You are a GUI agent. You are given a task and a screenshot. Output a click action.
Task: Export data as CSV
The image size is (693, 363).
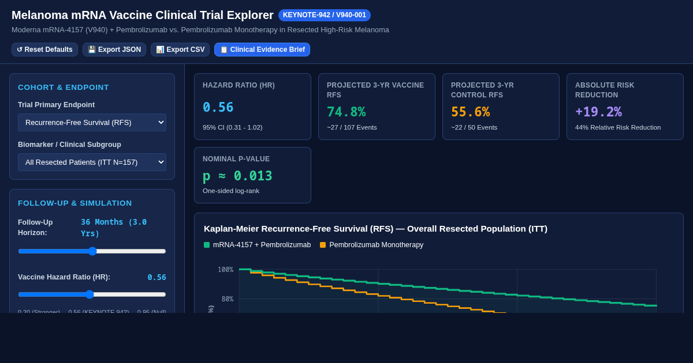(180, 50)
